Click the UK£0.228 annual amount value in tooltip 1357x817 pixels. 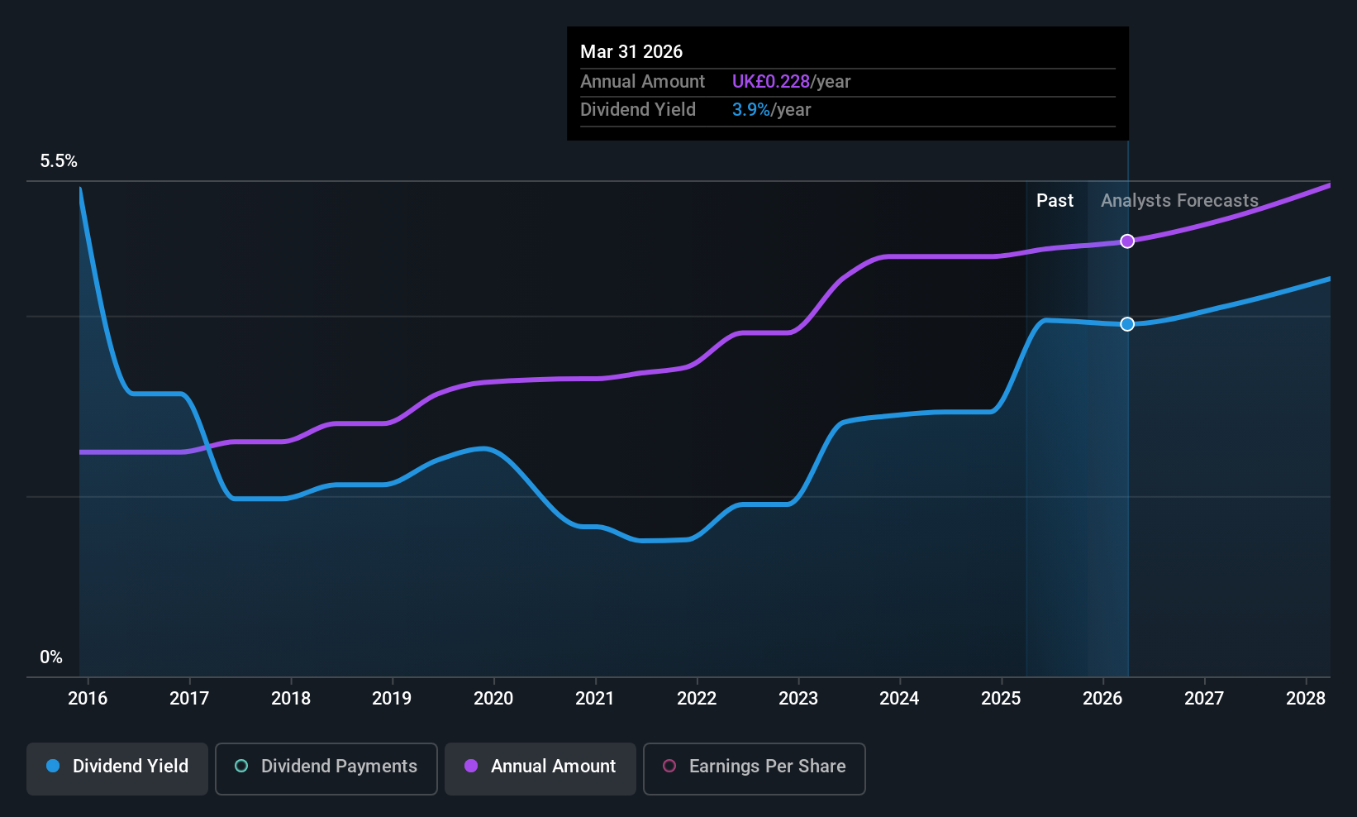pyautogui.click(x=771, y=82)
